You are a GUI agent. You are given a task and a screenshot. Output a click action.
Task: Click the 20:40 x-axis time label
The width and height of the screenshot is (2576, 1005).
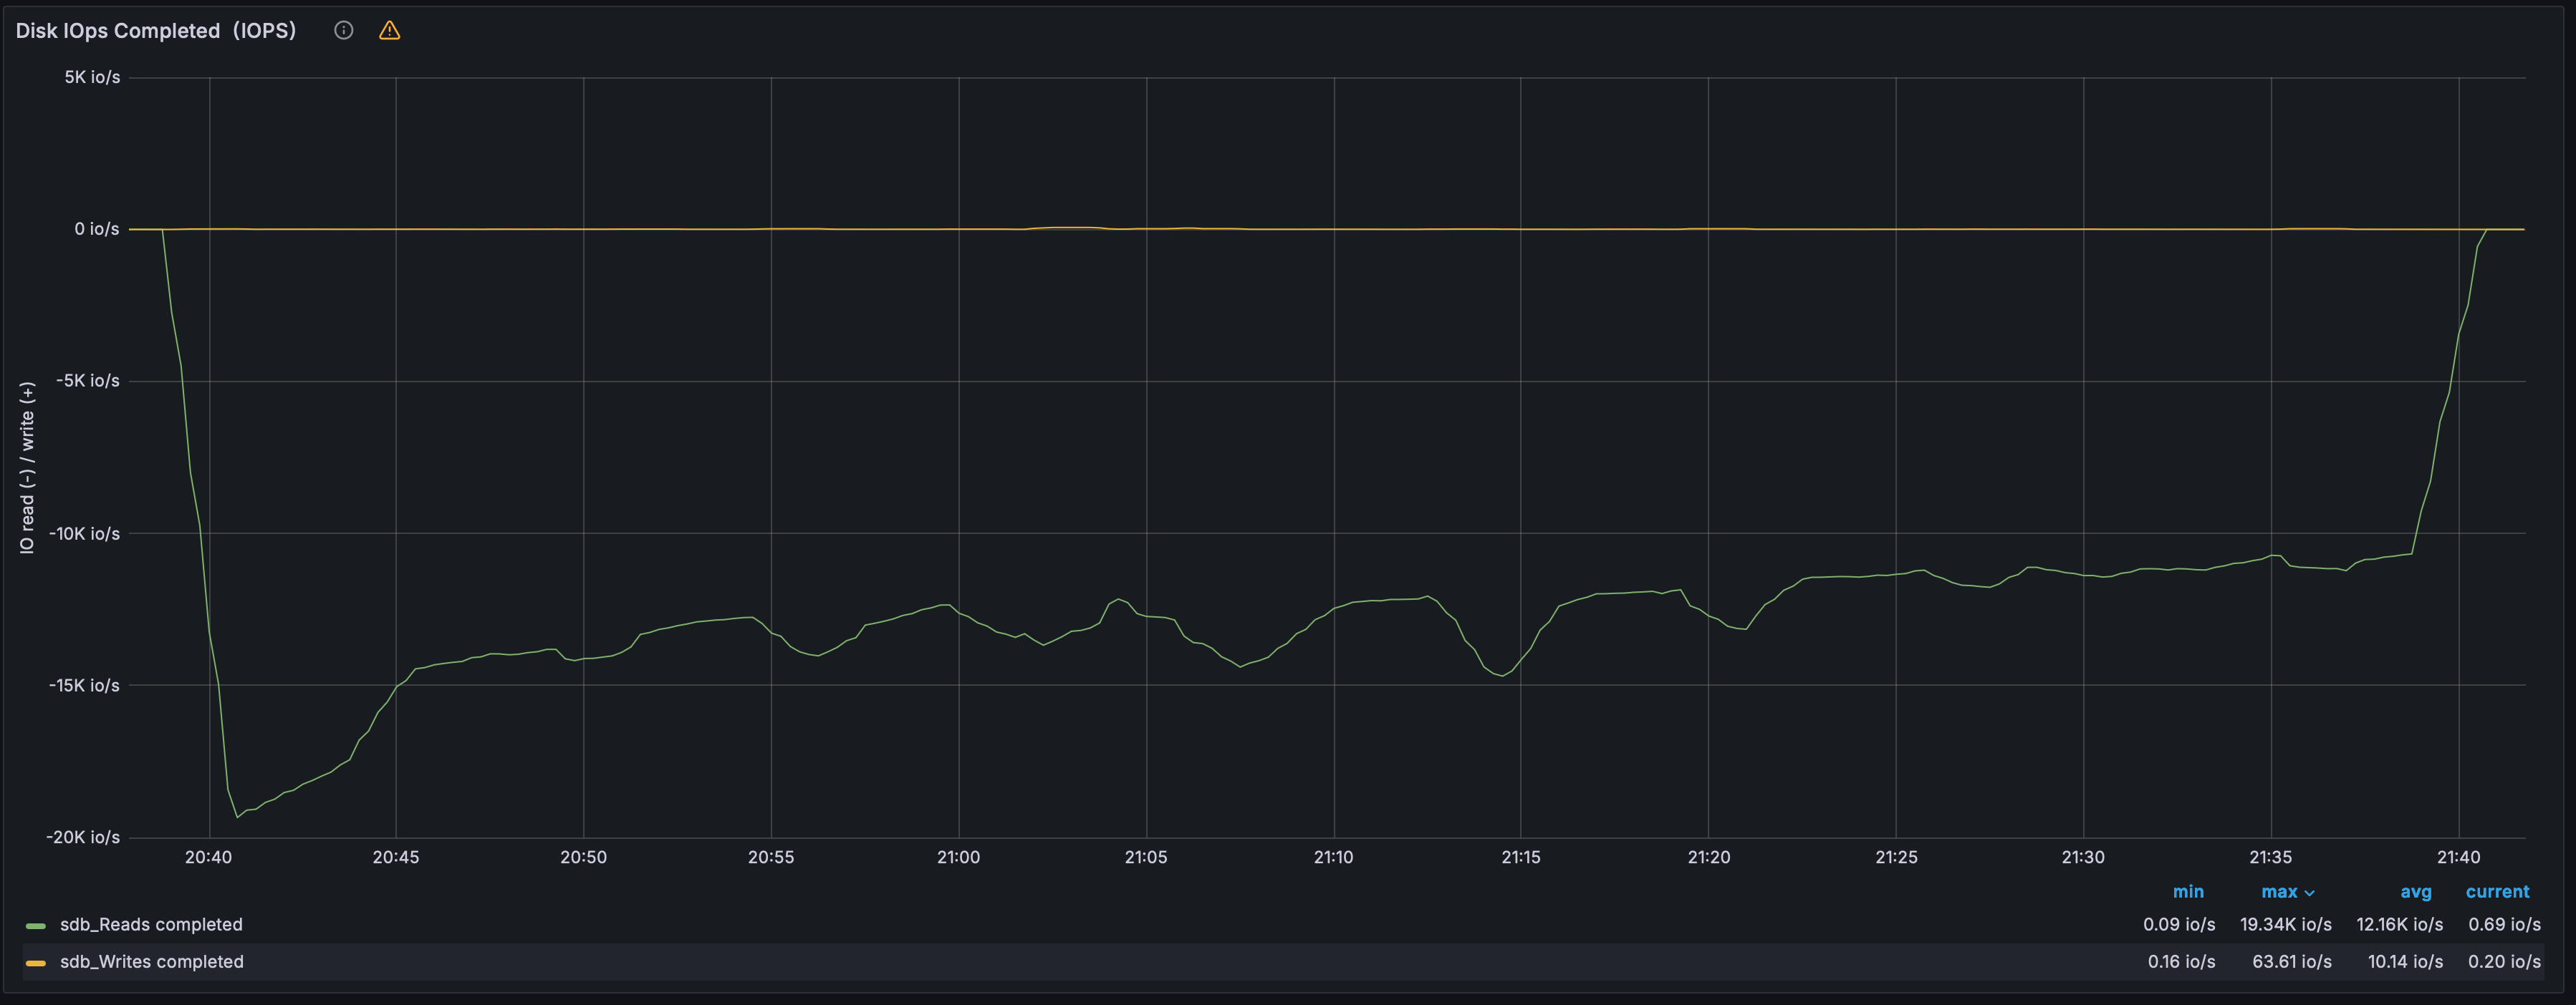[x=208, y=856]
